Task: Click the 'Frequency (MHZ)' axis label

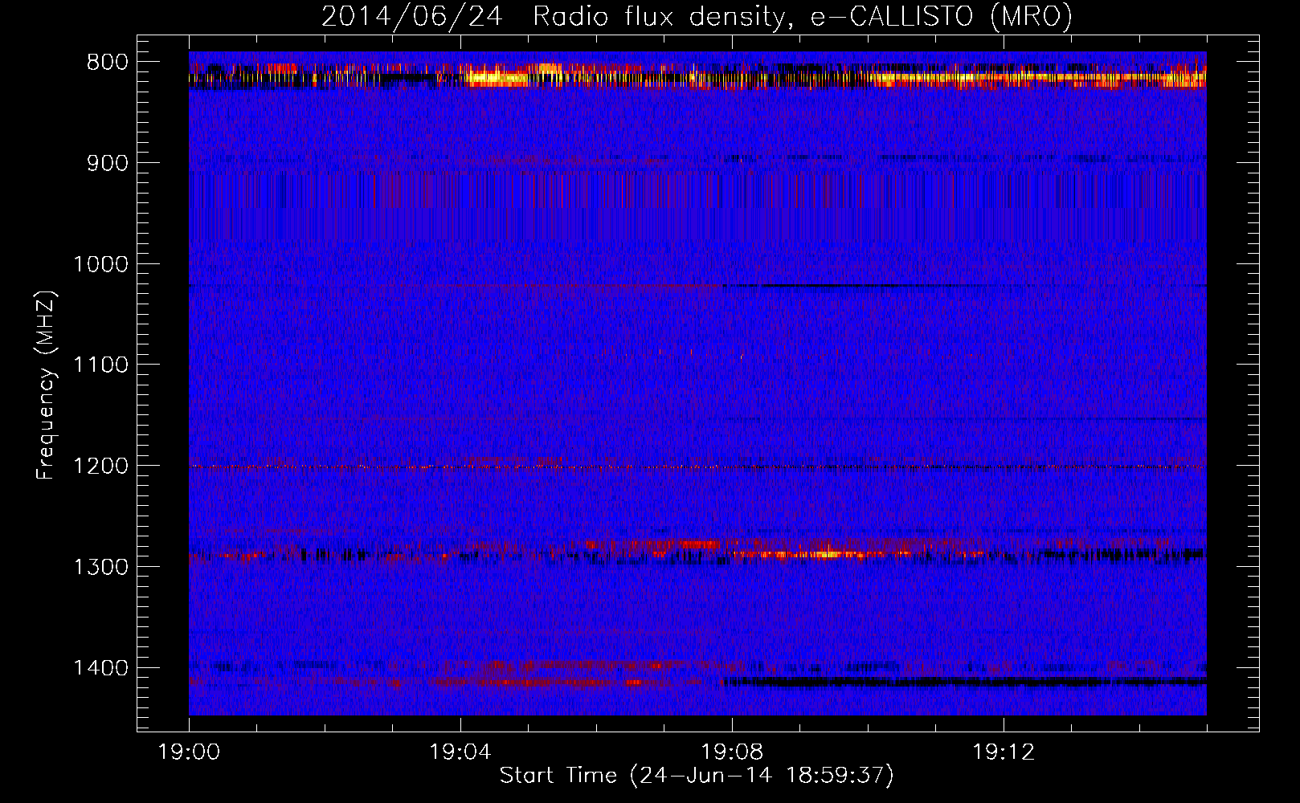Action: [x=46, y=385]
